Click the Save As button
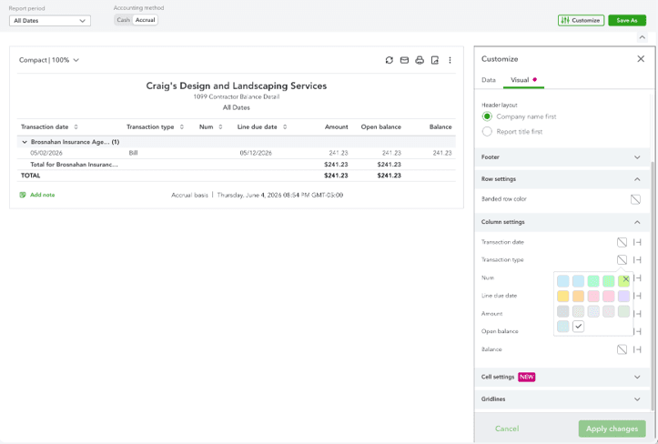This screenshot has height=444, width=658. click(x=627, y=20)
